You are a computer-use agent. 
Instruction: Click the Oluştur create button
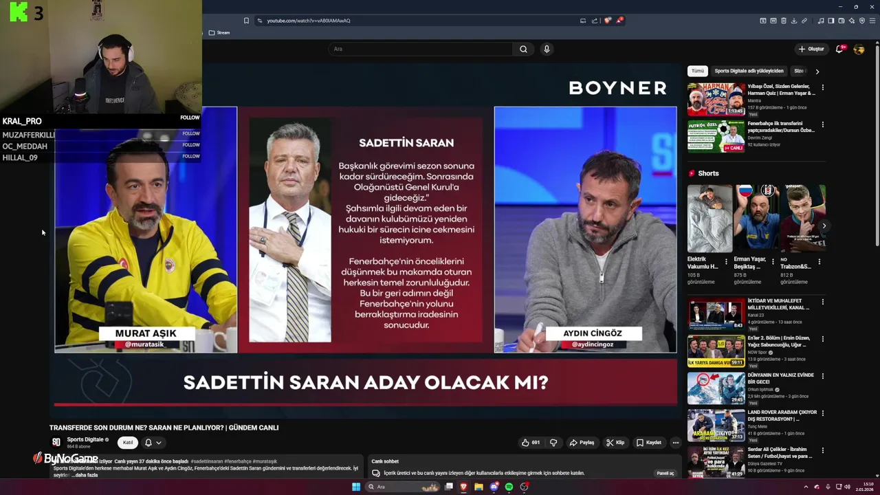tap(811, 49)
